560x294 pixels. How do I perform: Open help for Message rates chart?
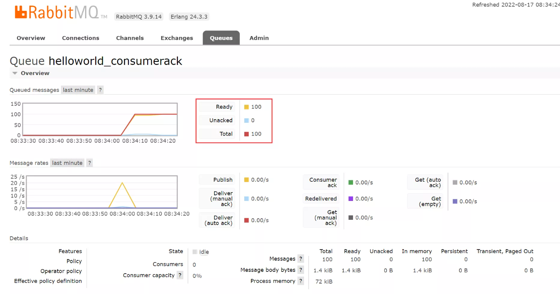click(x=89, y=163)
